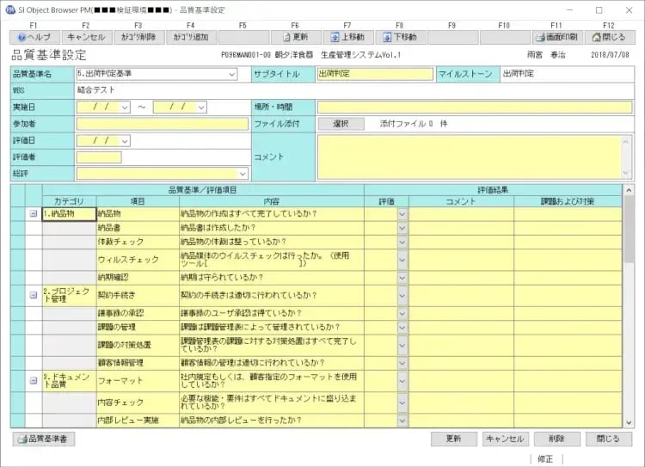The width and height of the screenshot is (645, 467).
Task: Collapse the 1.納品物 category
Action: 34,214
